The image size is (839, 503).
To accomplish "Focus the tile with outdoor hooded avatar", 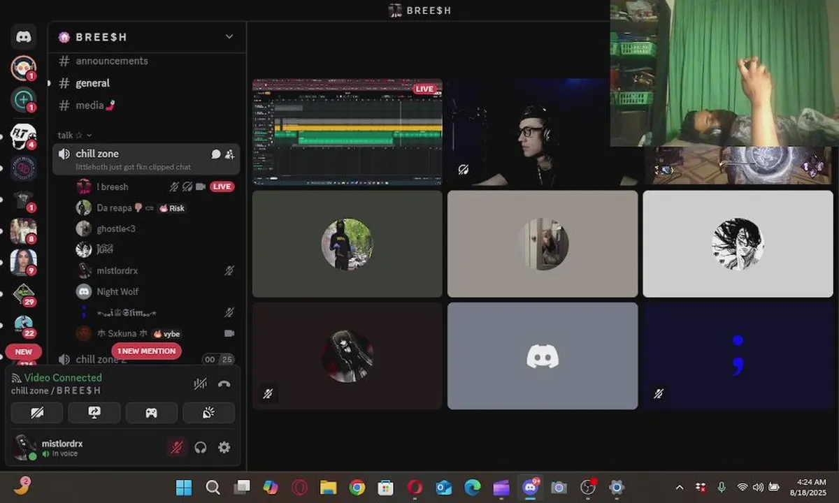I will [x=347, y=244].
